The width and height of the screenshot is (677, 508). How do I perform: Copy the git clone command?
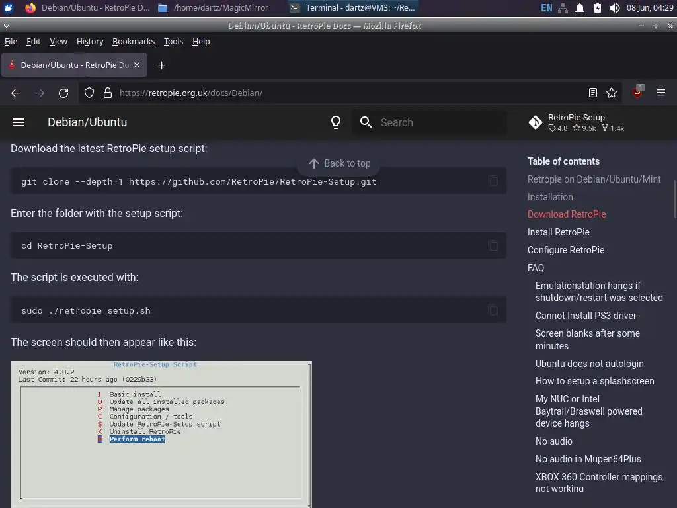493,181
